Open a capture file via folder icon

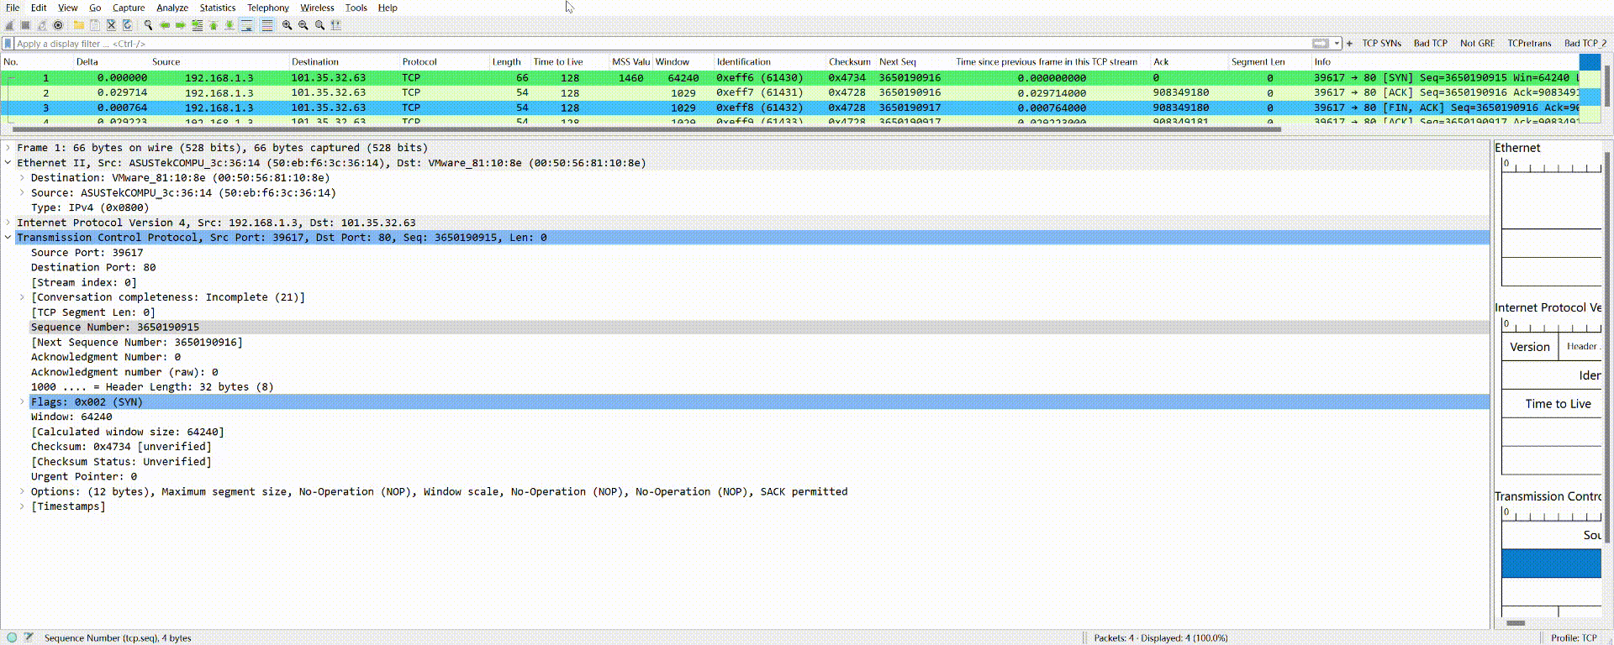(78, 25)
